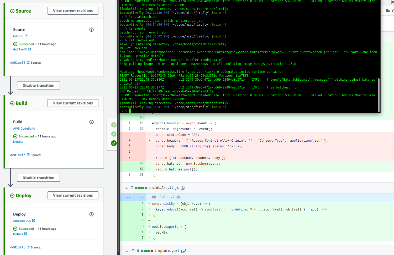394x255 pixels.
Task: View current revisions for Source stage
Action: (x=73, y=11)
